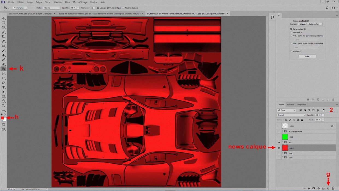Select the Eyedropper tool

tap(4, 41)
